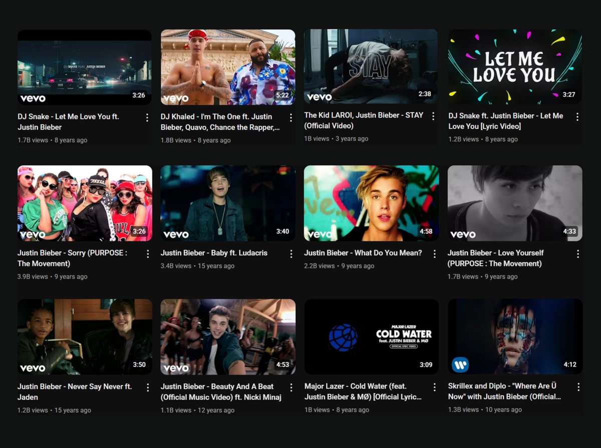Open more options for Justin Bieber Sorry video
Screen dimensions: 601x448
(x=148, y=253)
